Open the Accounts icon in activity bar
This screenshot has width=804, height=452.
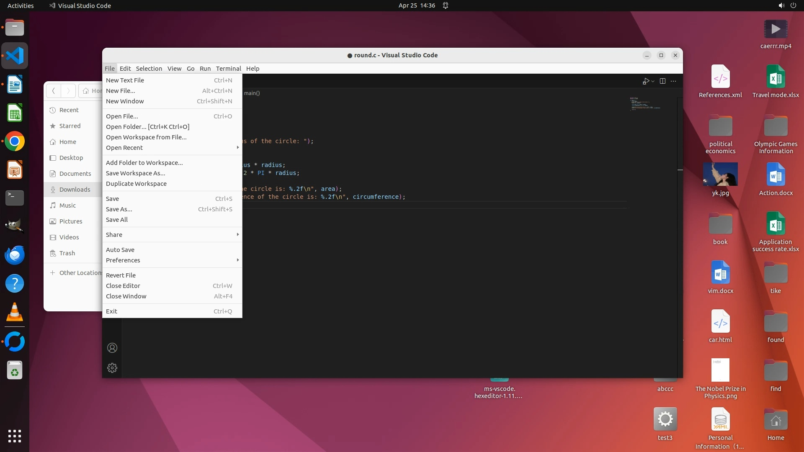112,348
